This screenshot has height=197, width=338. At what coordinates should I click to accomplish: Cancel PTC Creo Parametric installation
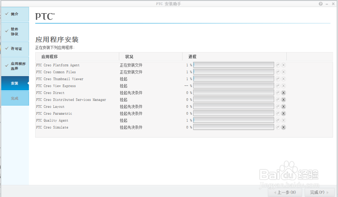(284, 113)
